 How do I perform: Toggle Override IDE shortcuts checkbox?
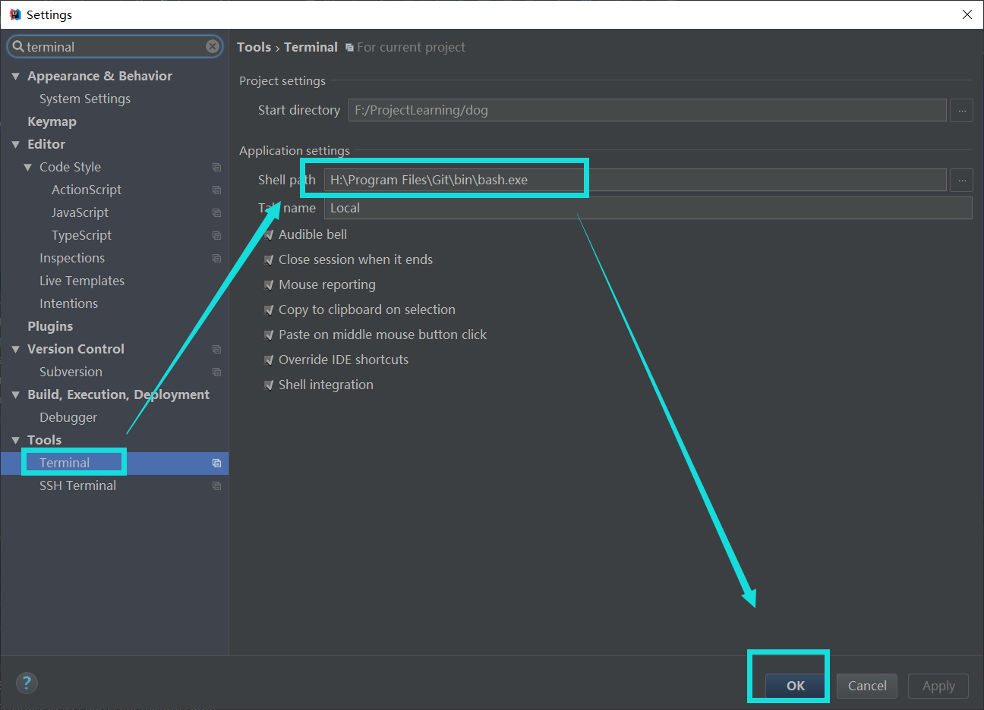(x=268, y=360)
